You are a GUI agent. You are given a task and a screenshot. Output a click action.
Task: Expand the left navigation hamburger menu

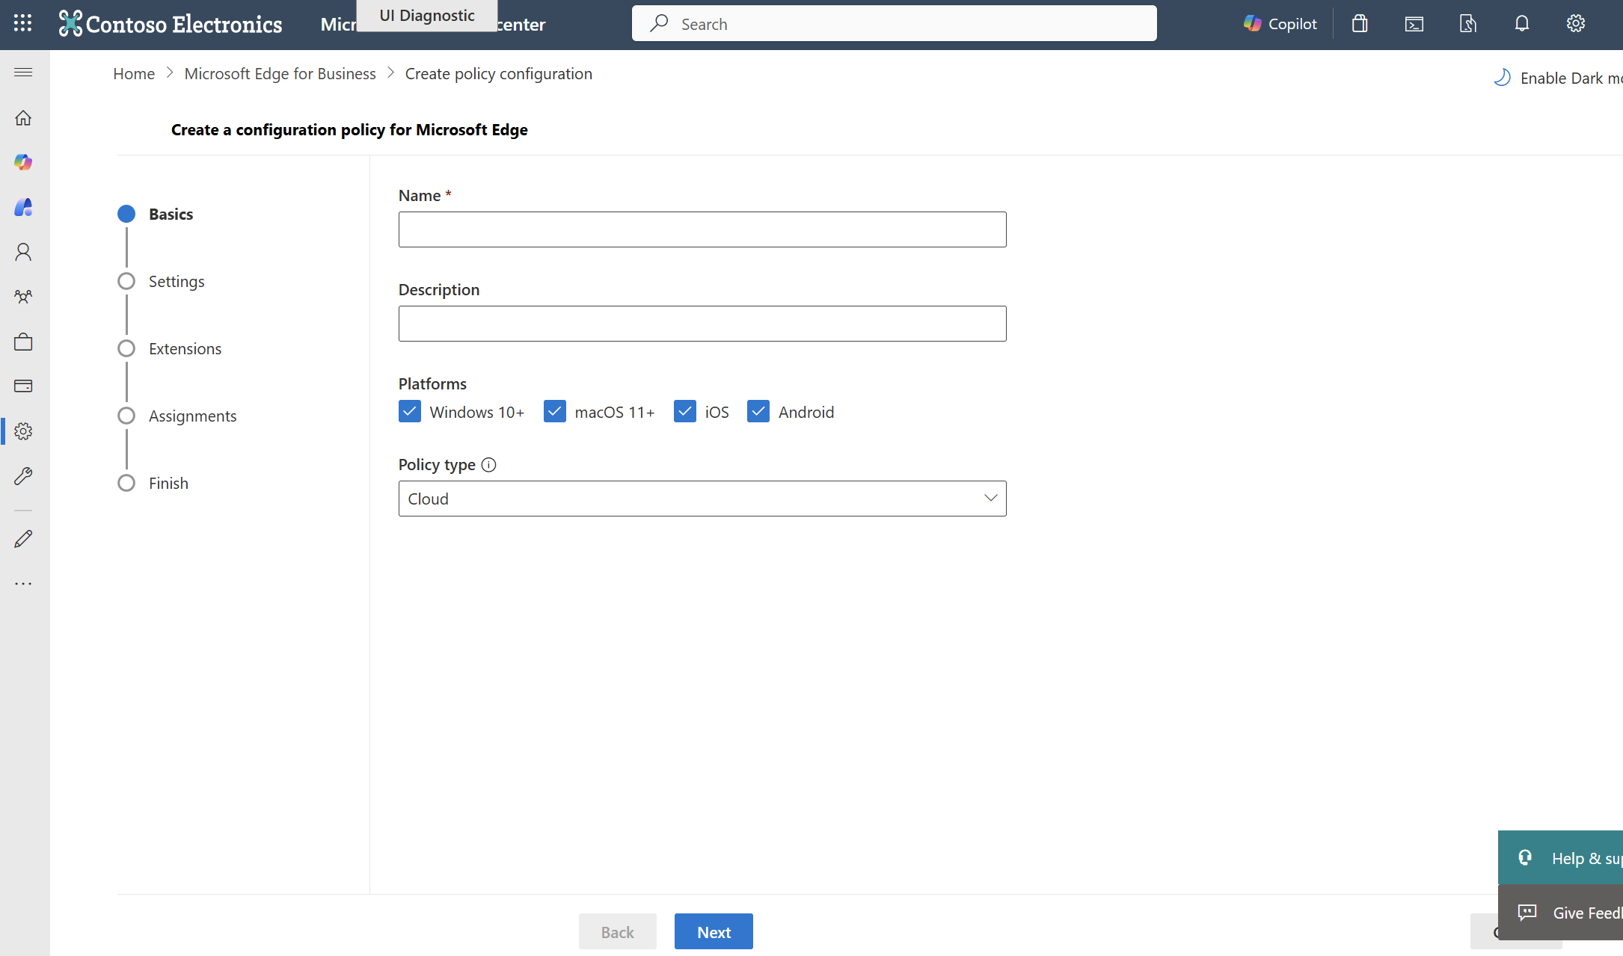coord(23,73)
